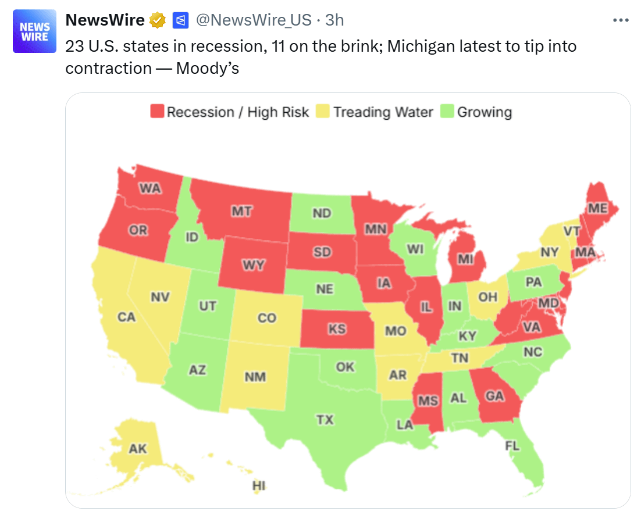Toggle the Treading Water legend label

tap(383, 112)
